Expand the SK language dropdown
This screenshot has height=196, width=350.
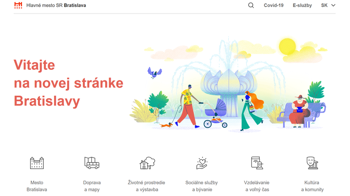click(x=328, y=6)
